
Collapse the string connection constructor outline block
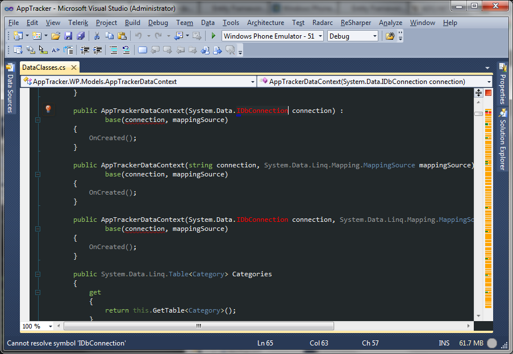[37, 174]
